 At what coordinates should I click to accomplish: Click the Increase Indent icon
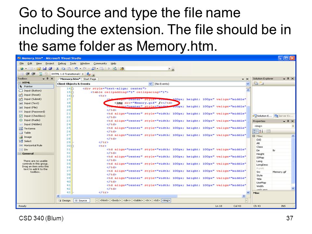coord(33,74)
